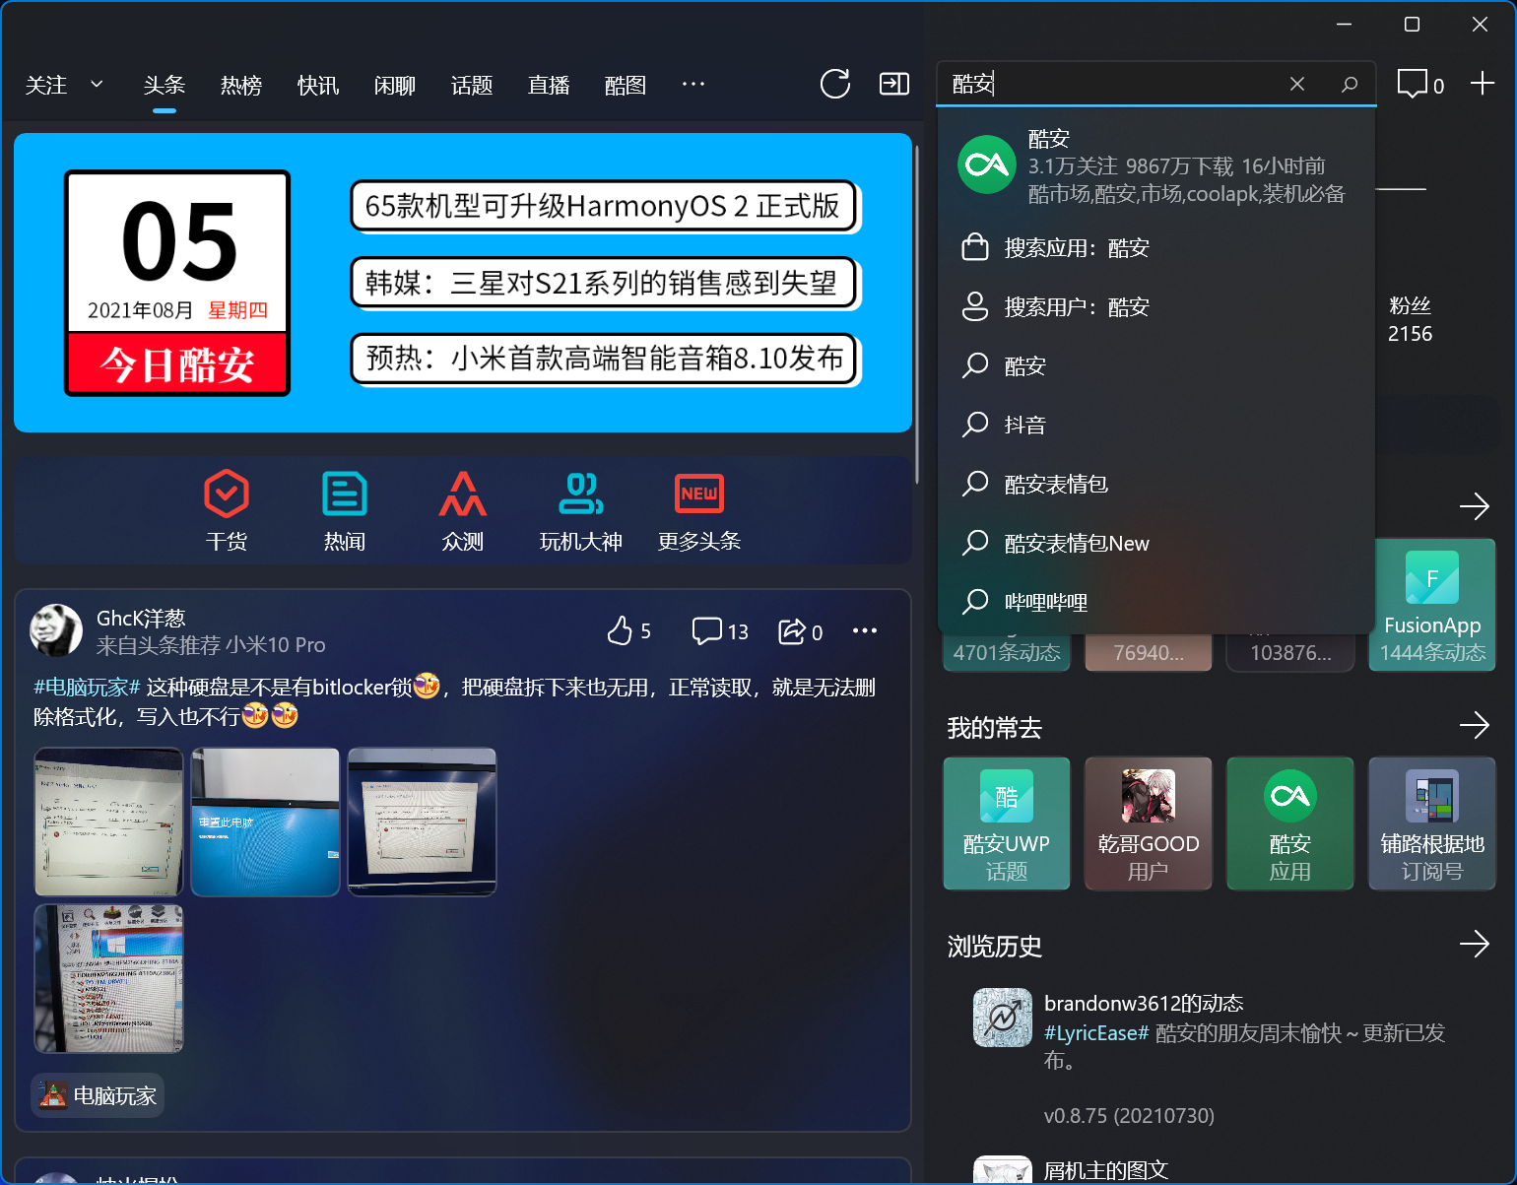Switch to the 头条 tab

165,85
